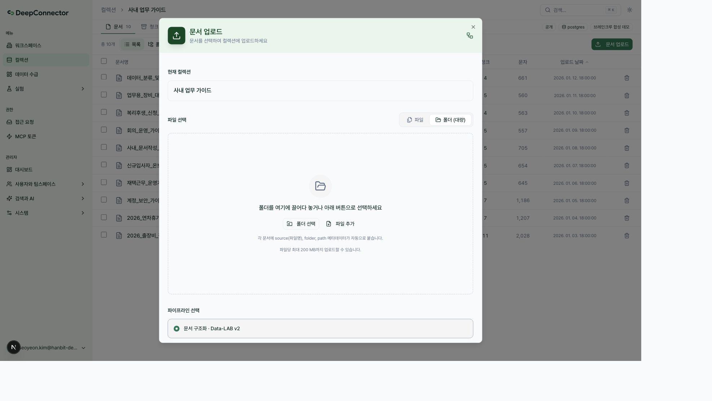Delete the document uploaded 2026. 01. 07.
The height and width of the screenshot is (401, 712).
point(627,166)
